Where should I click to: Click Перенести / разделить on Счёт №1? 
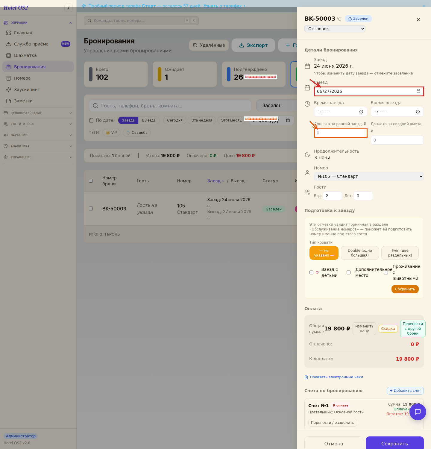[x=333, y=423]
